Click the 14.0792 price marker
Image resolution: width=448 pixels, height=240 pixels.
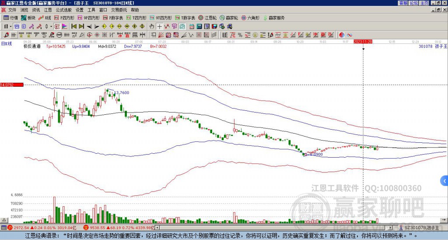click(x=11, y=85)
